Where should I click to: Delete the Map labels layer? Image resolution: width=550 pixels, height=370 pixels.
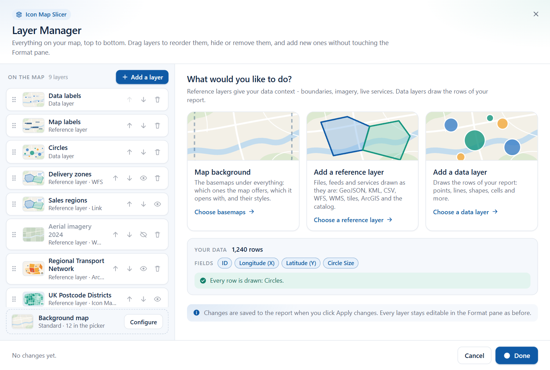tap(157, 126)
